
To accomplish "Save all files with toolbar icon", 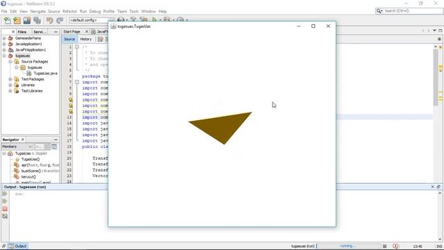I will click(37, 20).
